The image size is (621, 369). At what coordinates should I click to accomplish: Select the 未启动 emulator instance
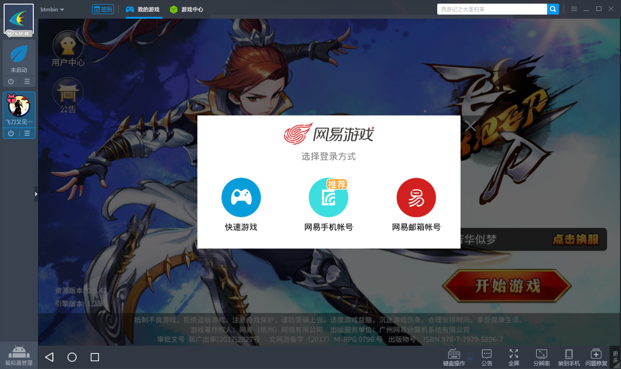pyautogui.click(x=19, y=58)
